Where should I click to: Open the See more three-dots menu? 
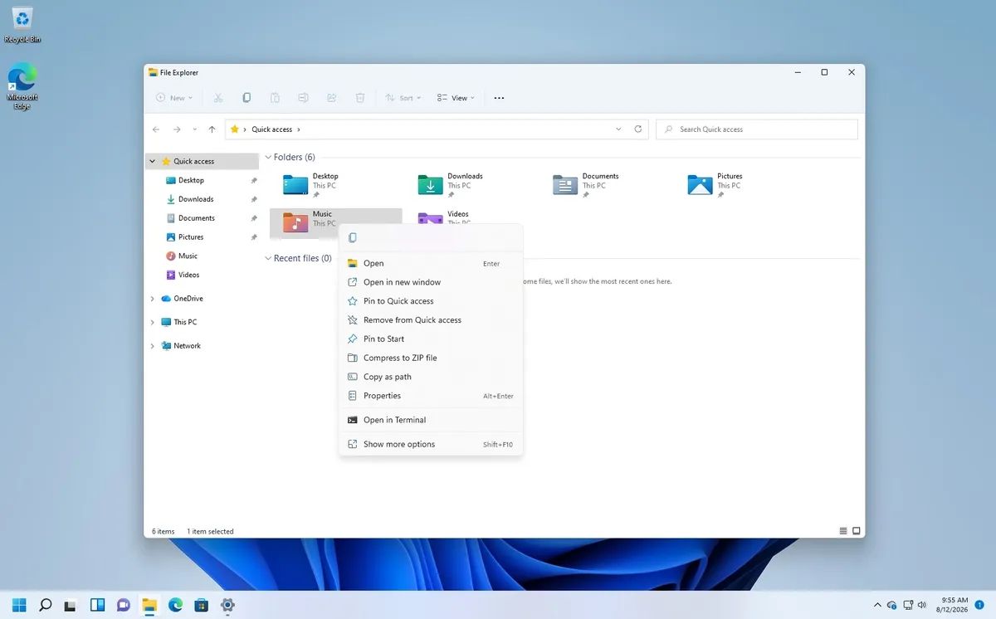tap(499, 98)
